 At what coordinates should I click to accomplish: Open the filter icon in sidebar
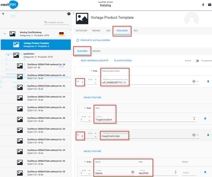pyautogui.click(x=3, y=14)
